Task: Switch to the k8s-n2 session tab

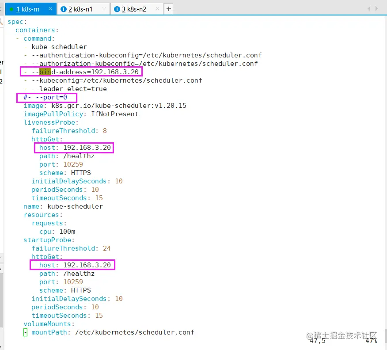Action: tap(137, 9)
